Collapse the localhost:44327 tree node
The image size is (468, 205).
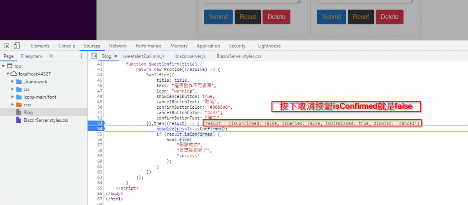tap(8, 74)
